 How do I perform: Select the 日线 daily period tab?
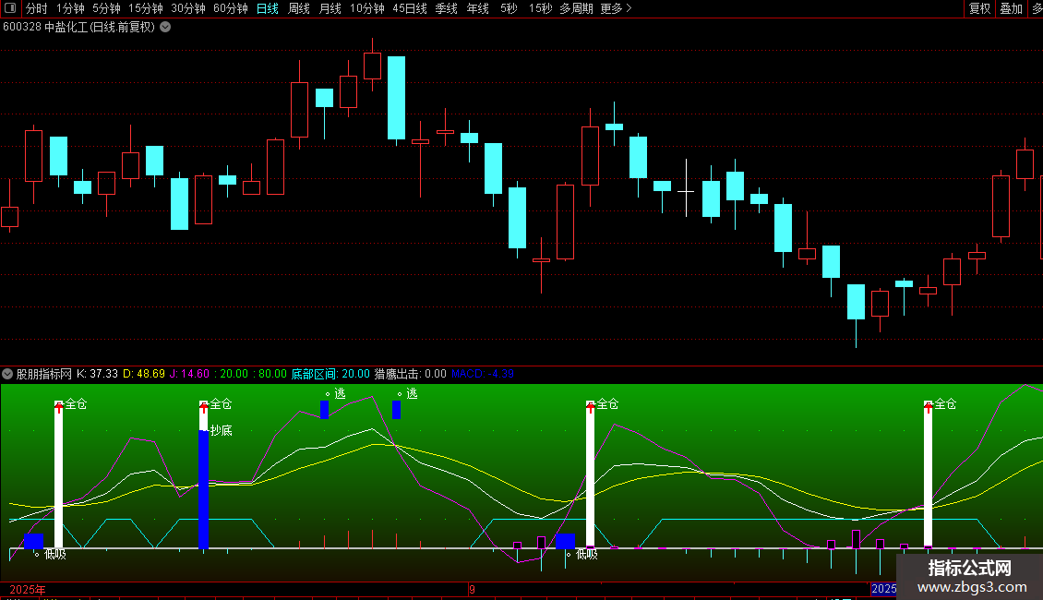point(268,8)
